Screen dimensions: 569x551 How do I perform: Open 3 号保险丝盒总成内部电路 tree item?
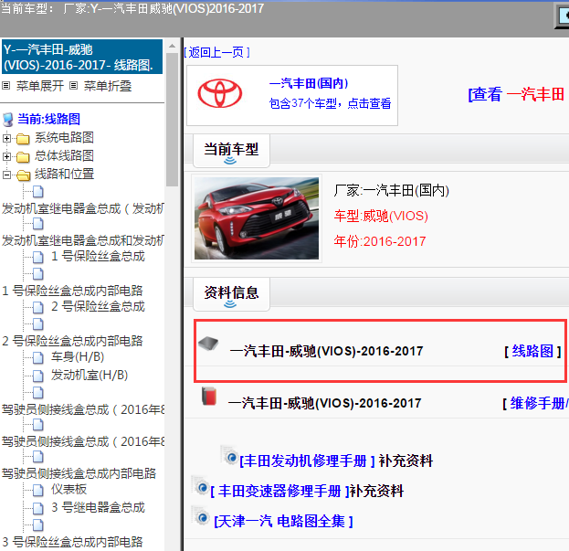coord(72,542)
